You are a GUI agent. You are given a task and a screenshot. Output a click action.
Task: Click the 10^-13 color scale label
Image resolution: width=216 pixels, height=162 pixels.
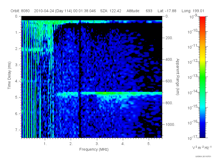(x=193, y=77)
